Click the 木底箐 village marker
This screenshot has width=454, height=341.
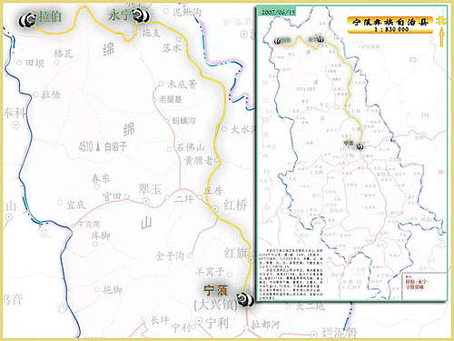pyautogui.click(x=161, y=84)
